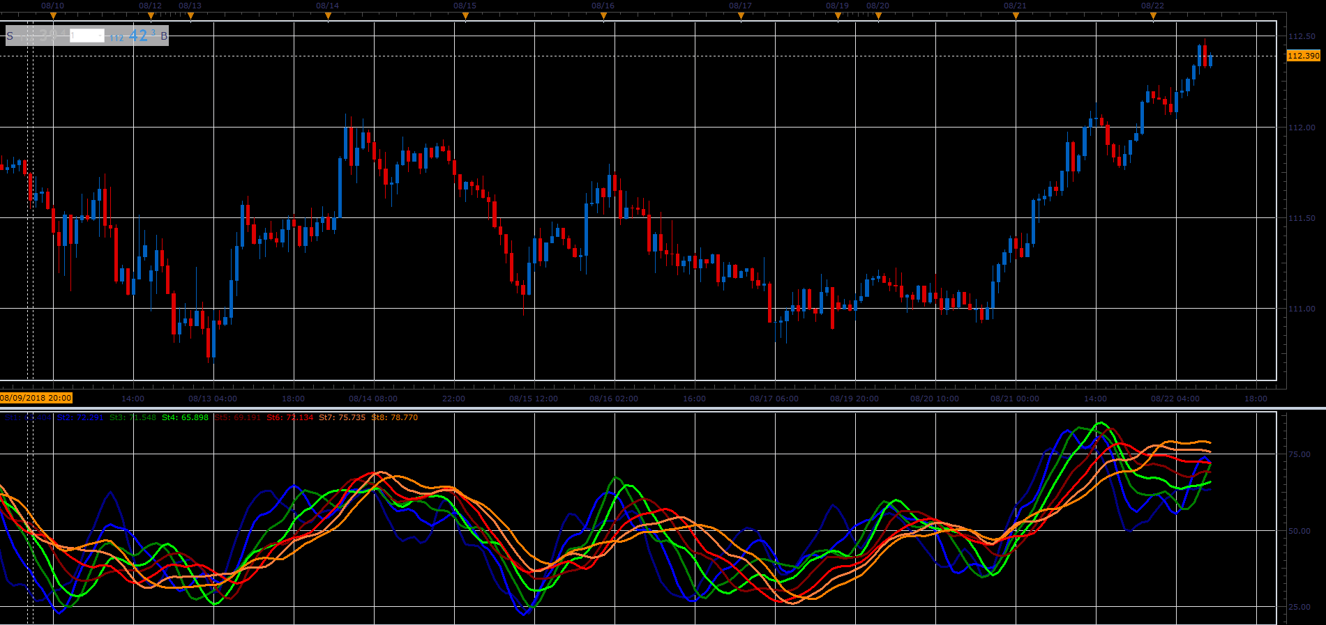Select the 08/15 day marker triangle
The image size is (1326, 625).
click(x=465, y=16)
